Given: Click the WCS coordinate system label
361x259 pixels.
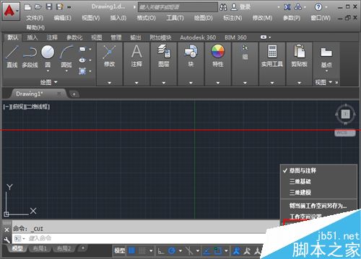Looking at the screenshot, I should (x=345, y=132).
